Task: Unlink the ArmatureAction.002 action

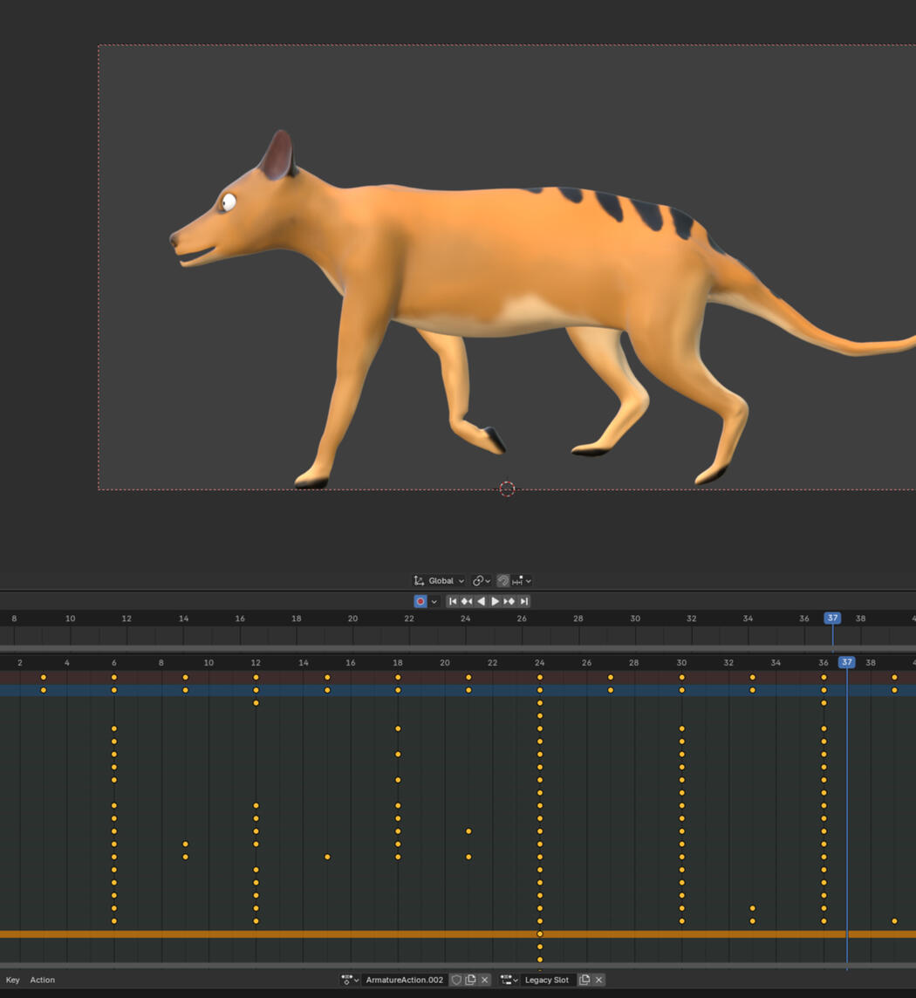Action: [x=485, y=980]
